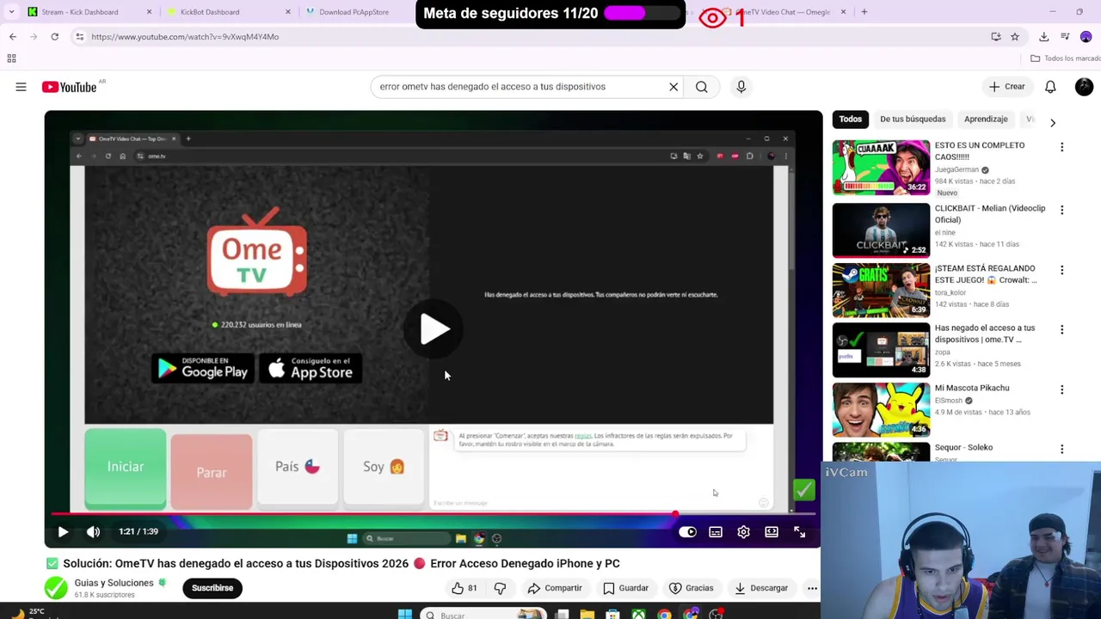
Task: Subscribe with the Suscribirse button
Action: [212, 588]
